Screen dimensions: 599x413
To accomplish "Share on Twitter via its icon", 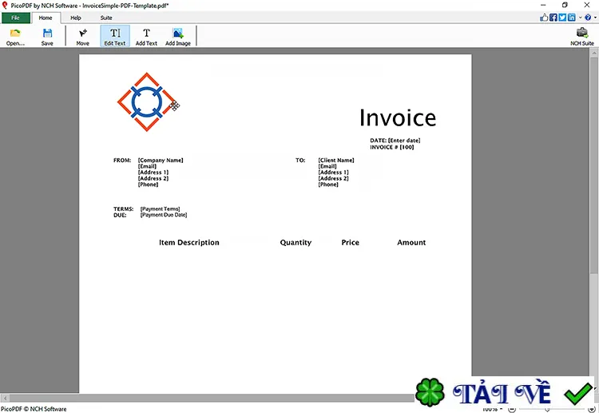I will [x=562, y=18].
